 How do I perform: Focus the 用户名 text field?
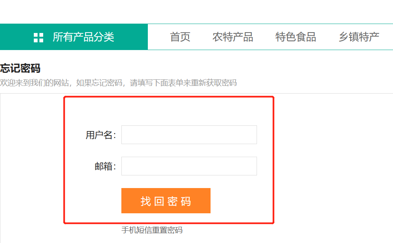pos(189,135)
